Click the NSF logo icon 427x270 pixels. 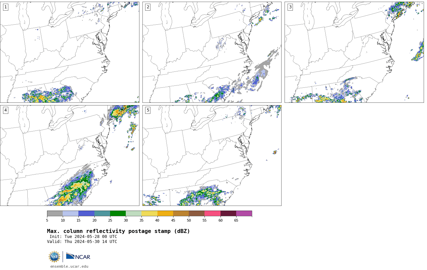[x=54, y=257]
